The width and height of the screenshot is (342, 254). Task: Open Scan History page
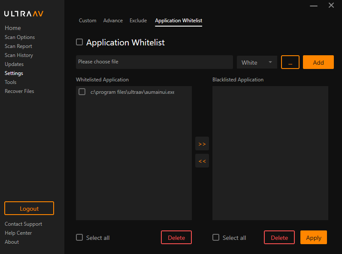pyautogui.click(x=19, y=55)
